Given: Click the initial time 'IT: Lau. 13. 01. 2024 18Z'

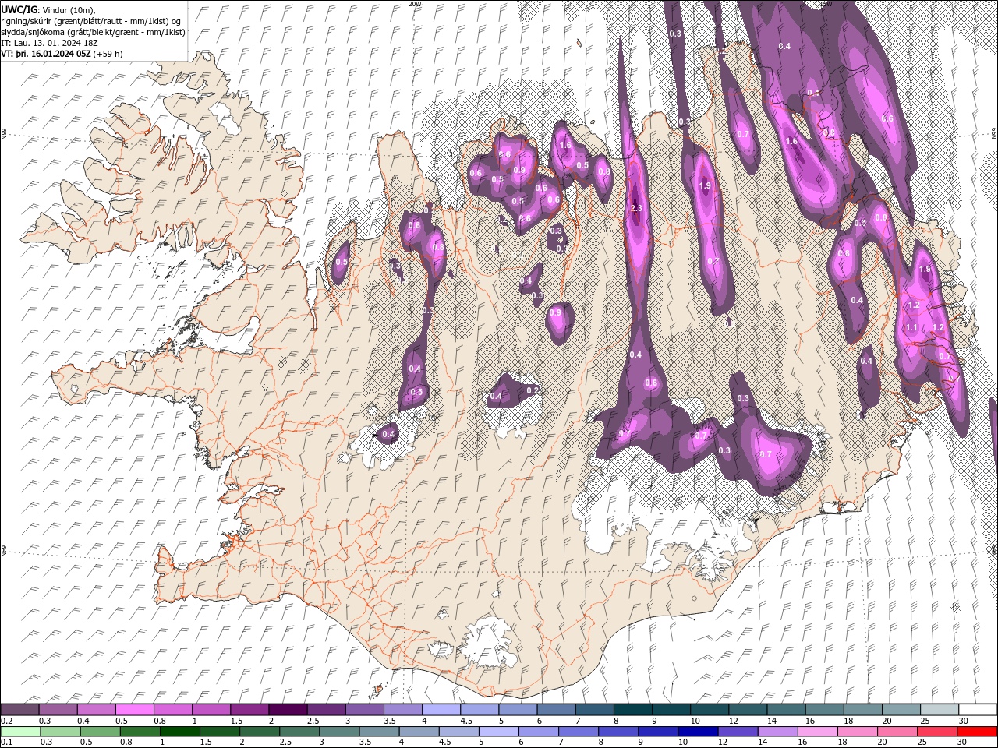Looking at the screenshot, I should 48,43.
